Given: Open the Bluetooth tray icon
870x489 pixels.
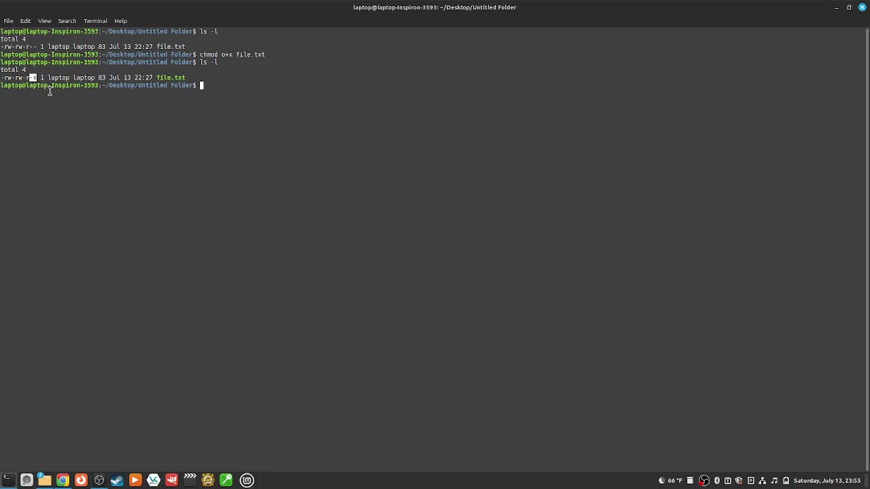Looking at the screenshot, I should pyautogui.click(x=716, y=481).
